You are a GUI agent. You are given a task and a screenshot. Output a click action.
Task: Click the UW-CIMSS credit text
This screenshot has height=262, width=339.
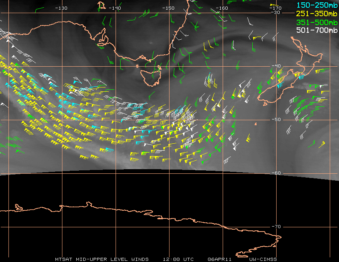(x=263, y=259)
